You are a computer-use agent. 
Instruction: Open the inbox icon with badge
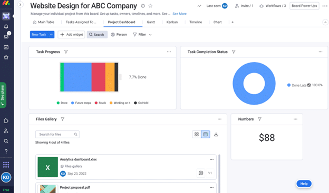click(x=6, y=36)
